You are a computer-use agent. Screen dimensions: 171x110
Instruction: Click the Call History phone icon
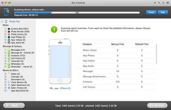9,58
